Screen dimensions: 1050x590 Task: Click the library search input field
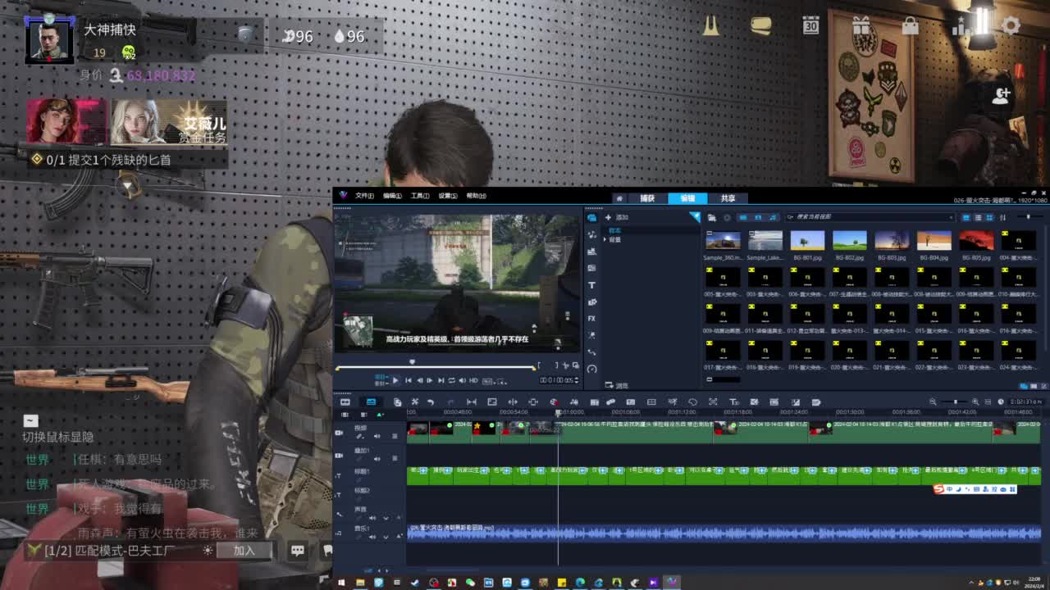click(870, 217)
